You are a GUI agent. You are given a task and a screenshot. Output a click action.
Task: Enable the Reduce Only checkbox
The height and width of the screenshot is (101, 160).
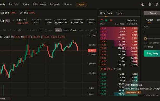[145, 43]
